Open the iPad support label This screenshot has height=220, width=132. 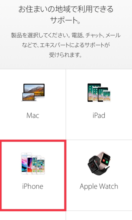point(99,115)
